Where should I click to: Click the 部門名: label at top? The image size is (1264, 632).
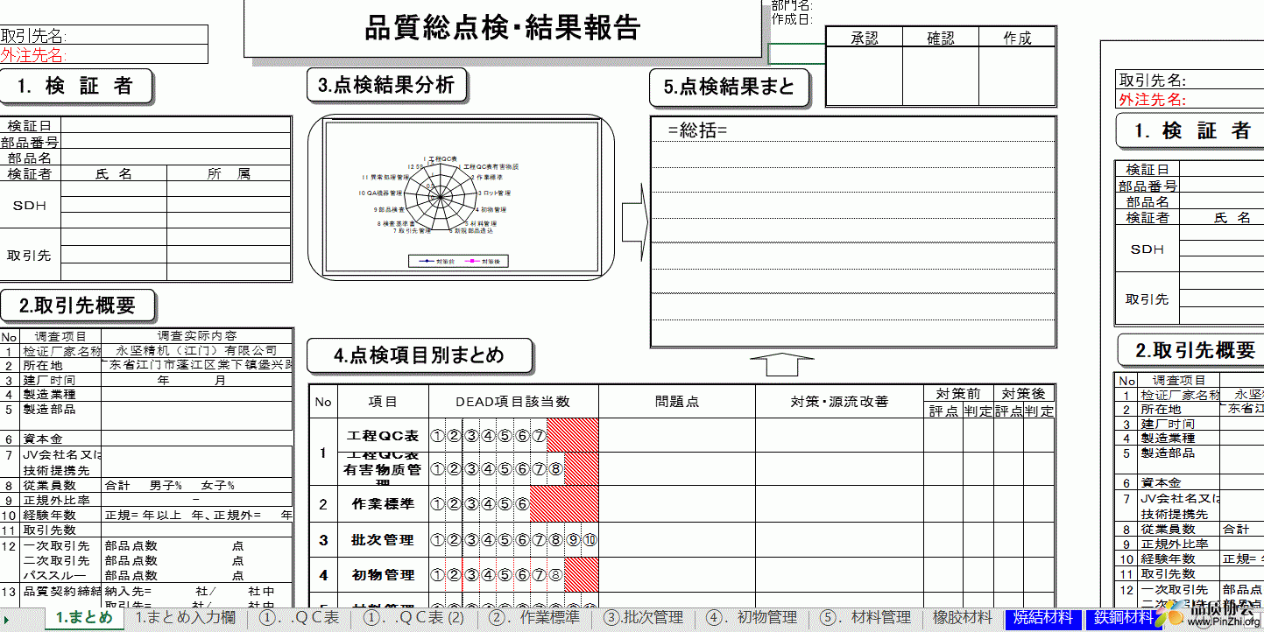(x=792, y=6)
